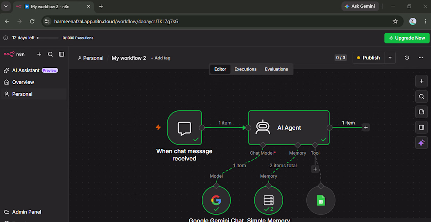Screen dimensions: 431x222
Task: Select the AI Agent node
Action: [x=289, y=128]
